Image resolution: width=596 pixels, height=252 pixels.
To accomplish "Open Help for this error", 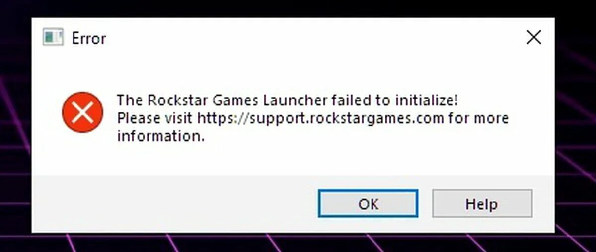I will 482,203.
